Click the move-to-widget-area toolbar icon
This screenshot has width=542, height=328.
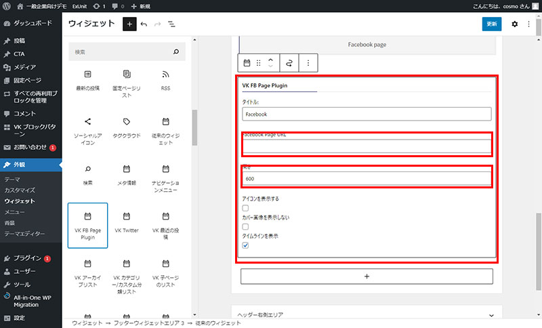tap(289, 63)
